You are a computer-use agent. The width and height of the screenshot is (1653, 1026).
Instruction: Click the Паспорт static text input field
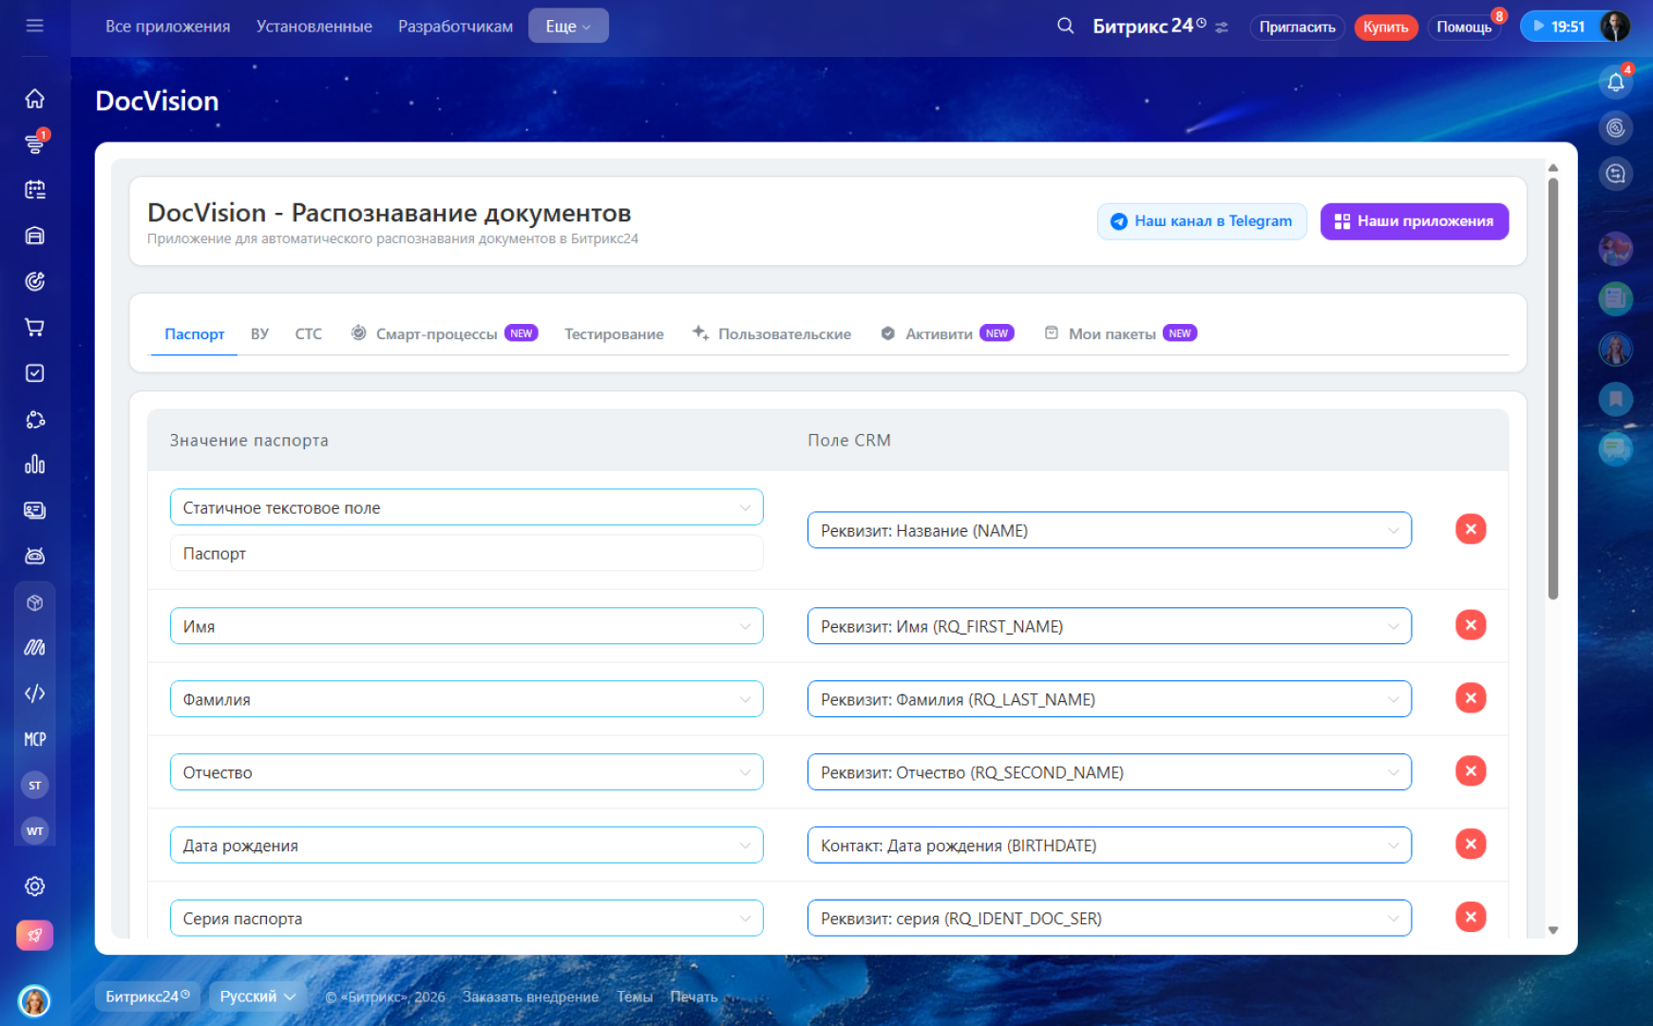[x=465, y=554]
